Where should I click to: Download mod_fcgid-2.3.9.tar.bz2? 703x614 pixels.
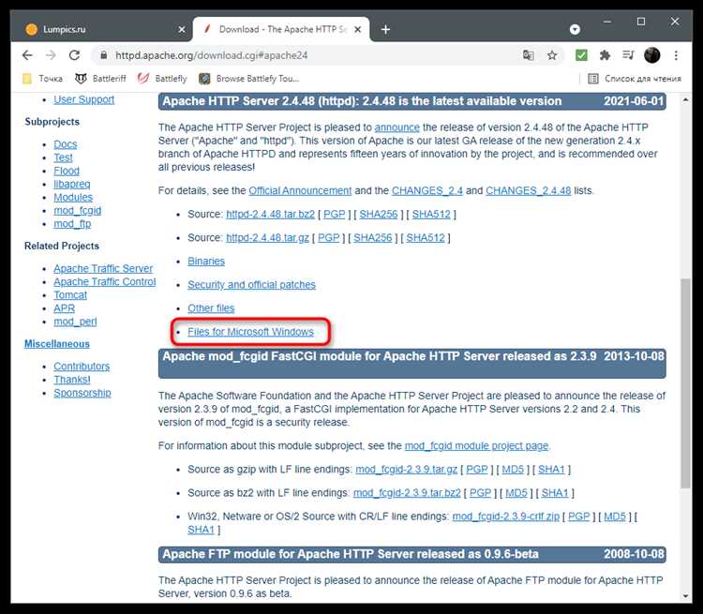click(407, 493)
